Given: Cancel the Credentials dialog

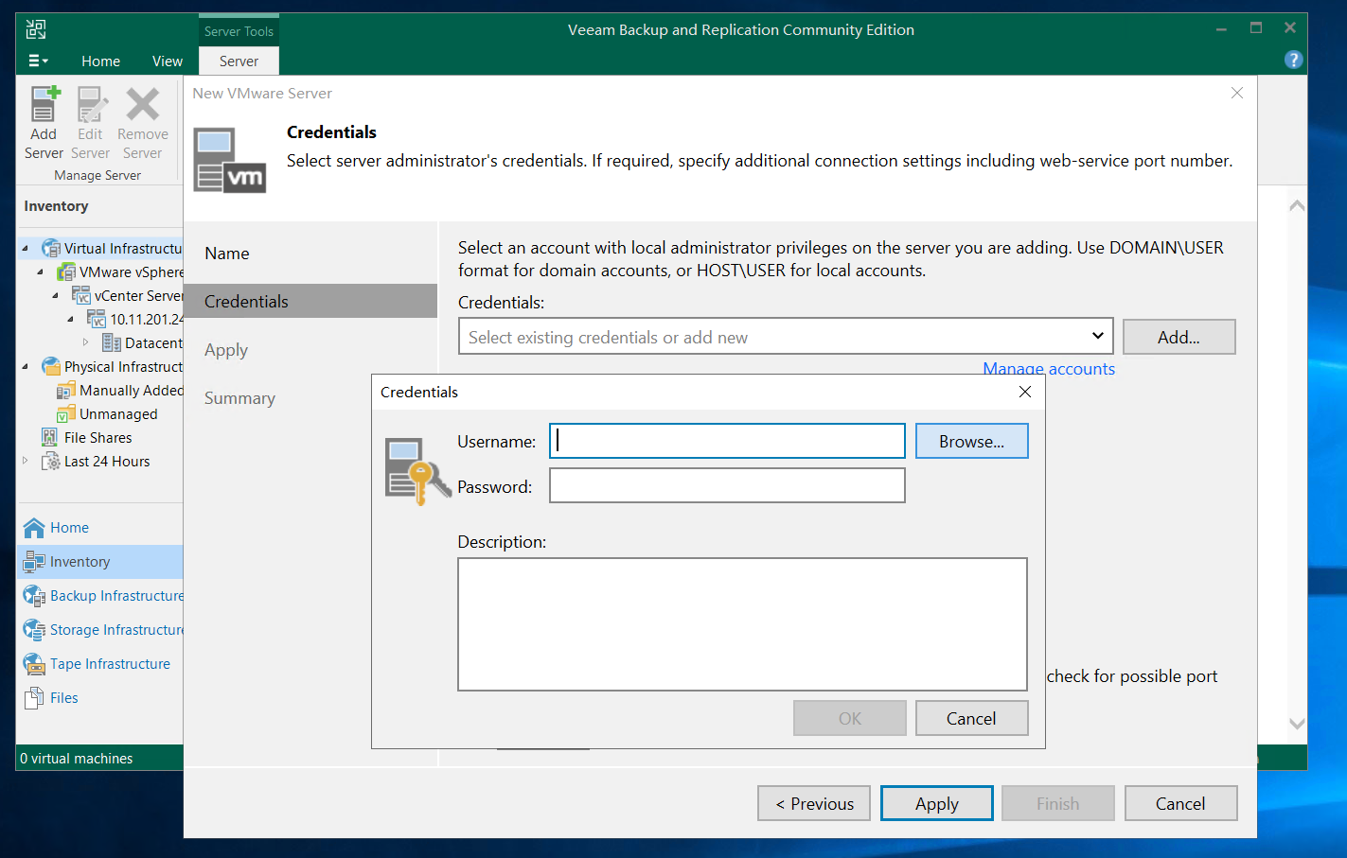Looking at the screenshot, I should click(x=971, y=718).
